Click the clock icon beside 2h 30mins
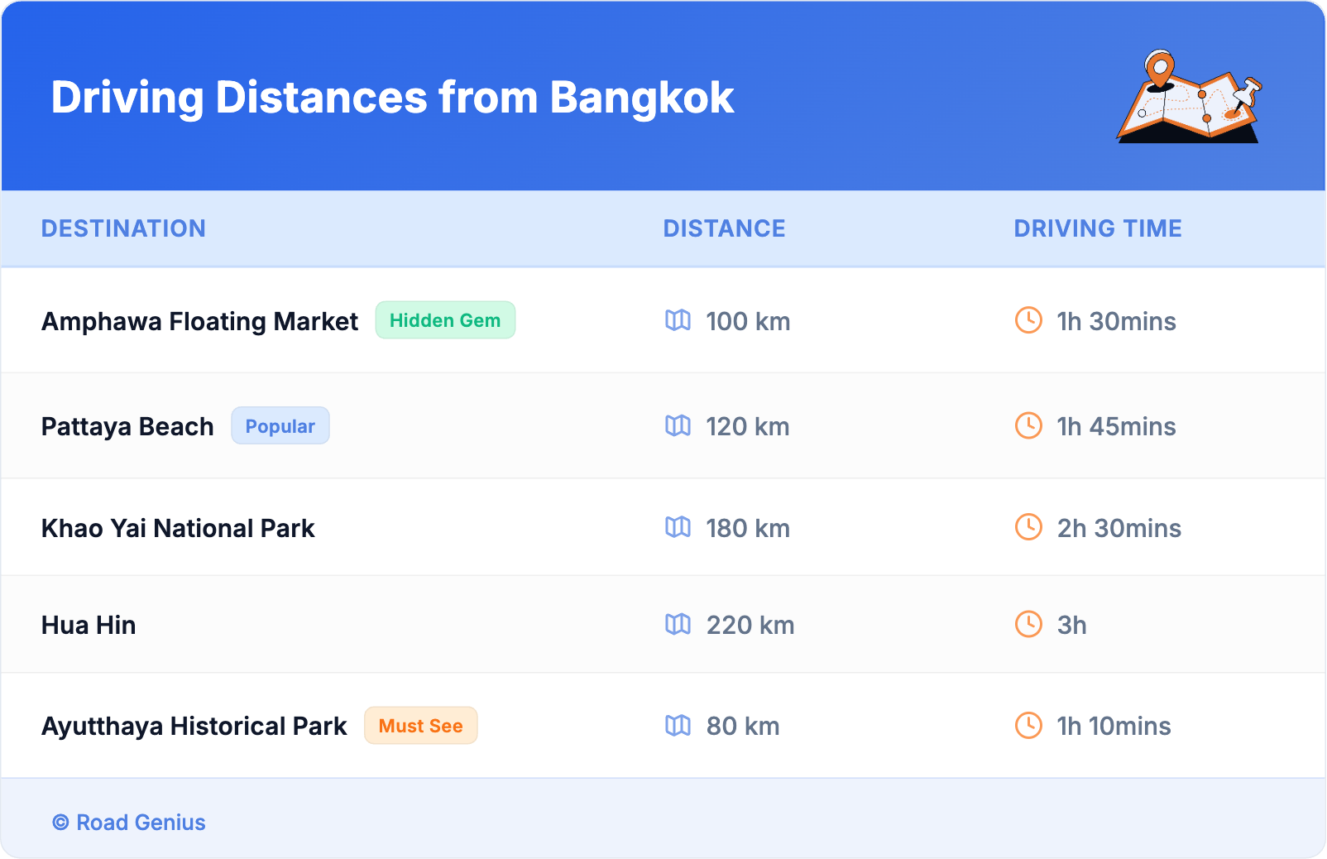The width and height of the screenshot is (1327, 859). click(1028, 527)
